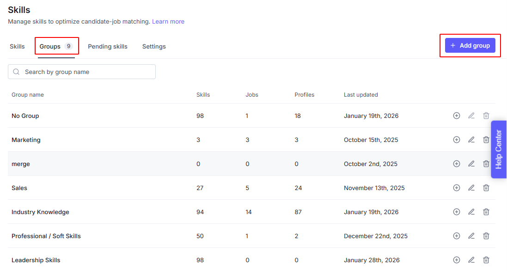Viewport: 507px width, 271px height.
Task: Click the plus icon on No Group row
Action: (457, 116)
